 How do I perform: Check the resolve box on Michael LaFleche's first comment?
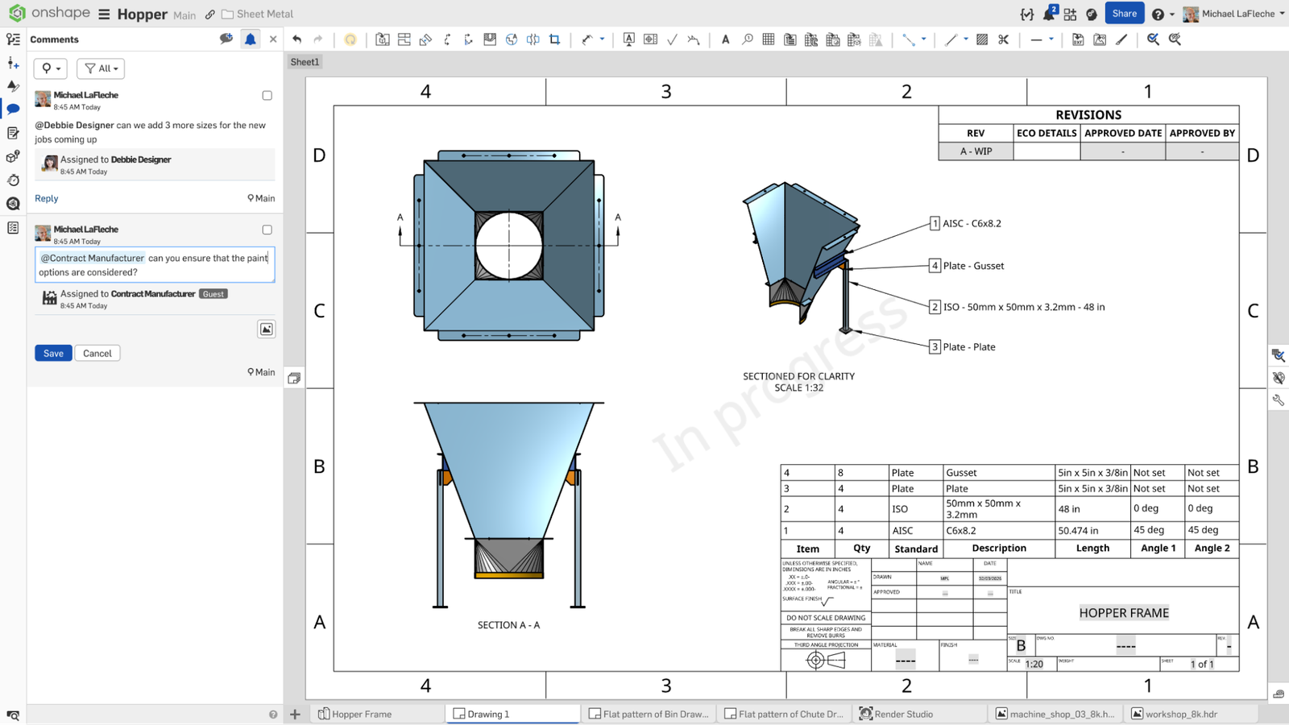[267, 95]
